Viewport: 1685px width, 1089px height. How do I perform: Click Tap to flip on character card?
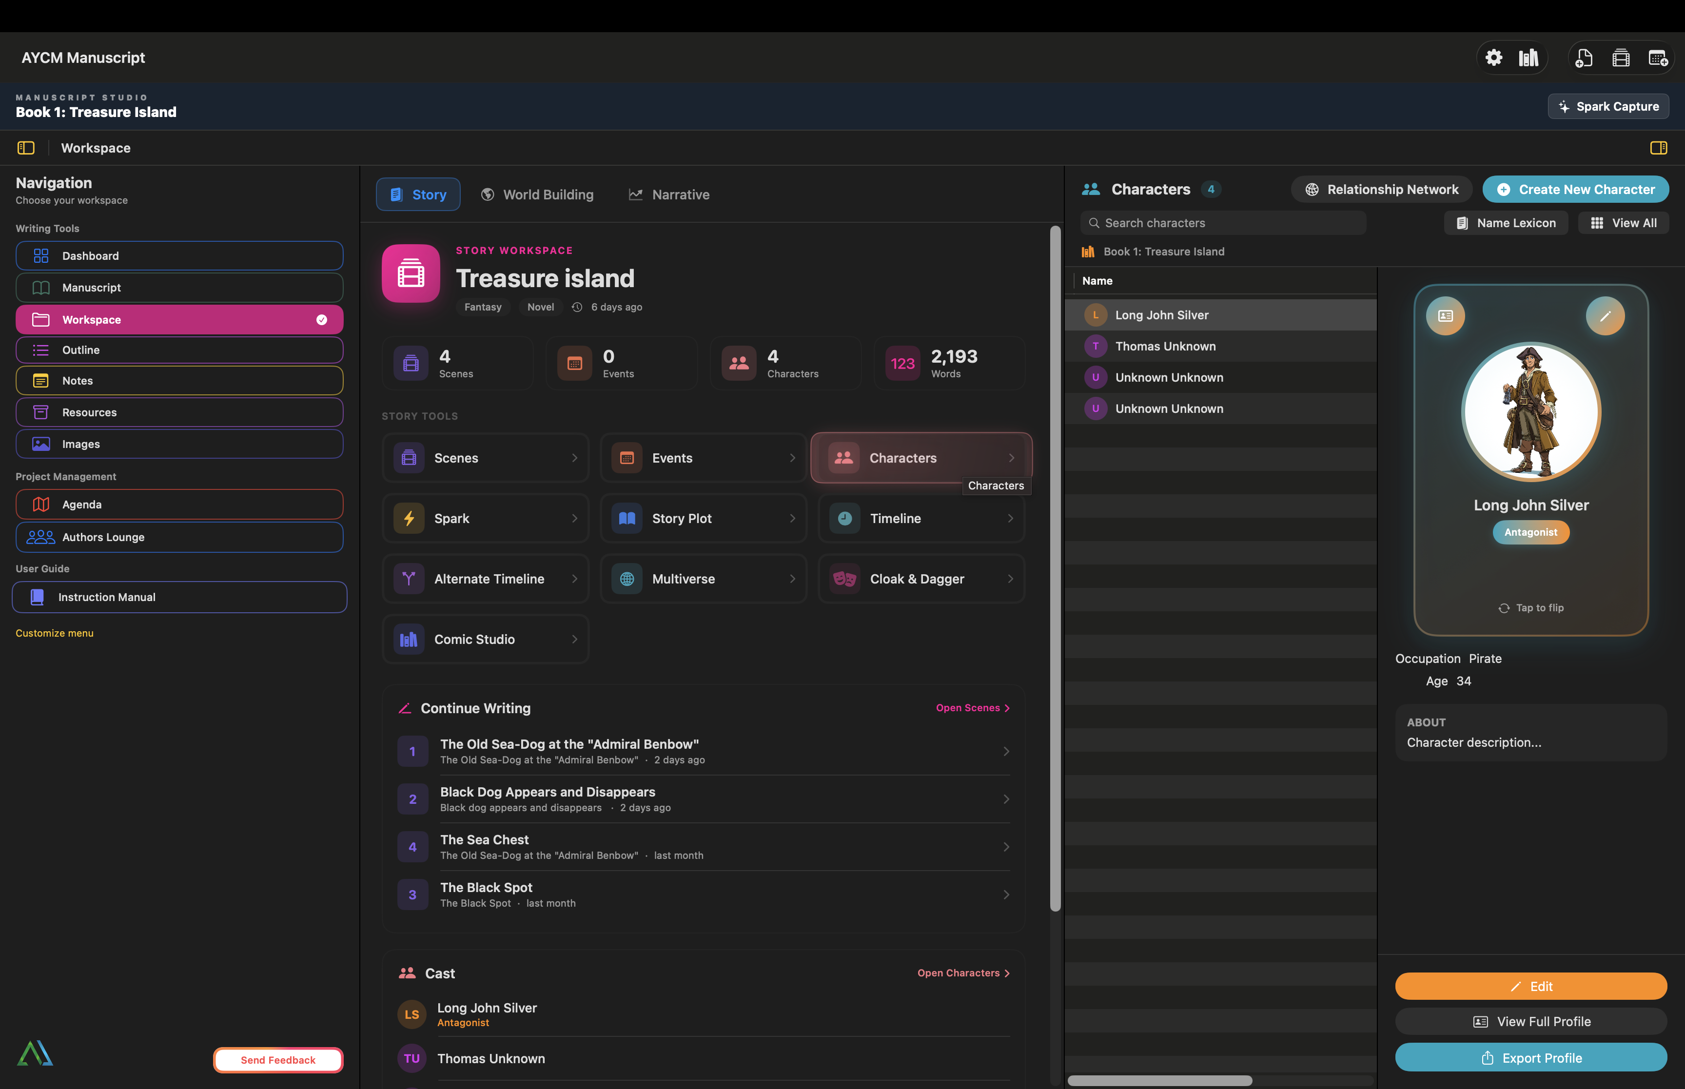(1531, 607)
